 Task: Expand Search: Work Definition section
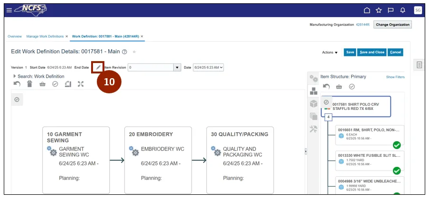coord(15,76)
